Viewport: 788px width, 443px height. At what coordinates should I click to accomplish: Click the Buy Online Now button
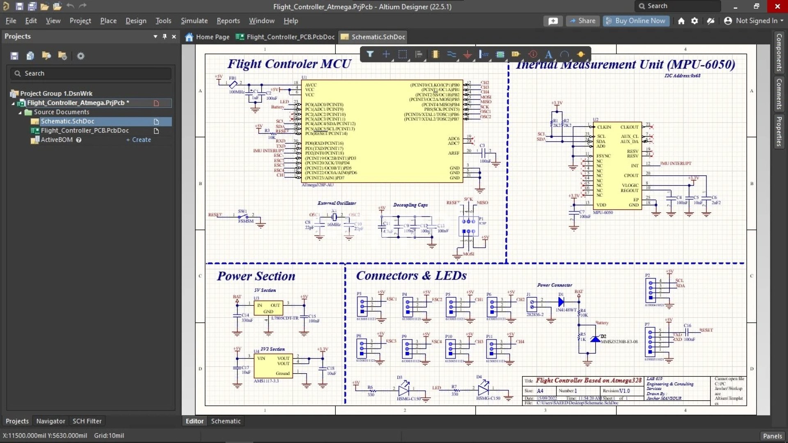coord(636,21)
